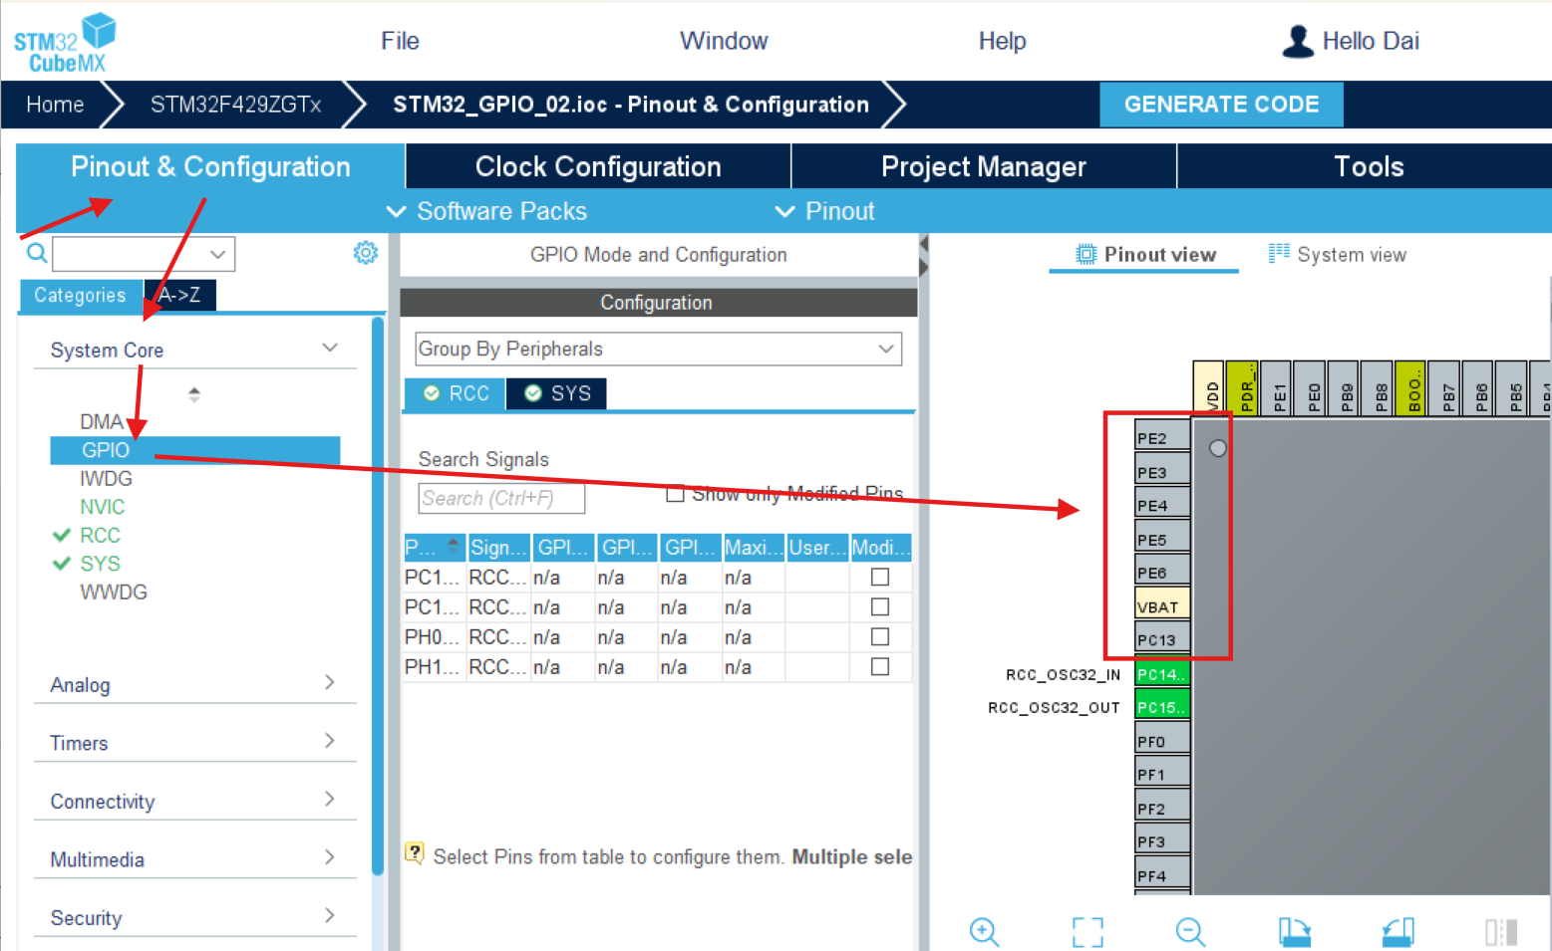Screen dimensions: 1552x951
Task: Switch to the Project Manager tab
Action: (x=984, y=166)
